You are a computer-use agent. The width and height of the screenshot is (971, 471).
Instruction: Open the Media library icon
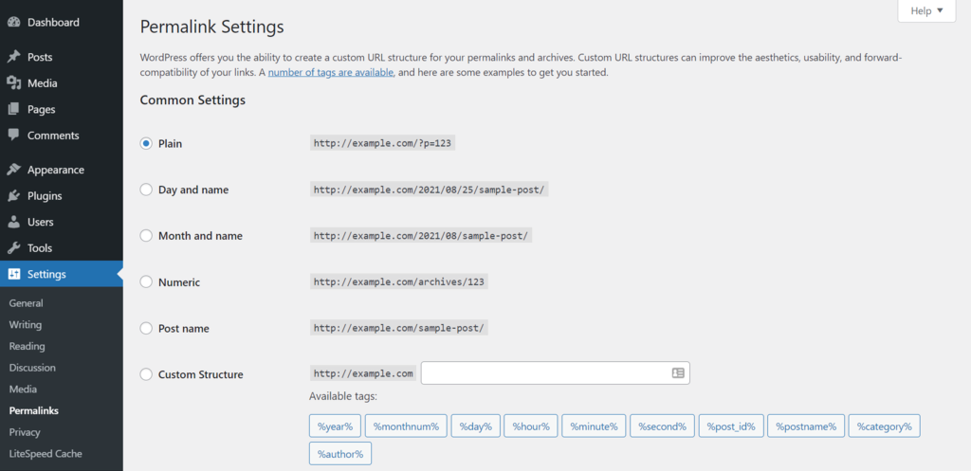tap(14, 83)
